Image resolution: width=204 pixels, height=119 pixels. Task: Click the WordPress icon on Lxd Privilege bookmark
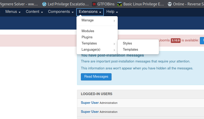pos(44,4)
